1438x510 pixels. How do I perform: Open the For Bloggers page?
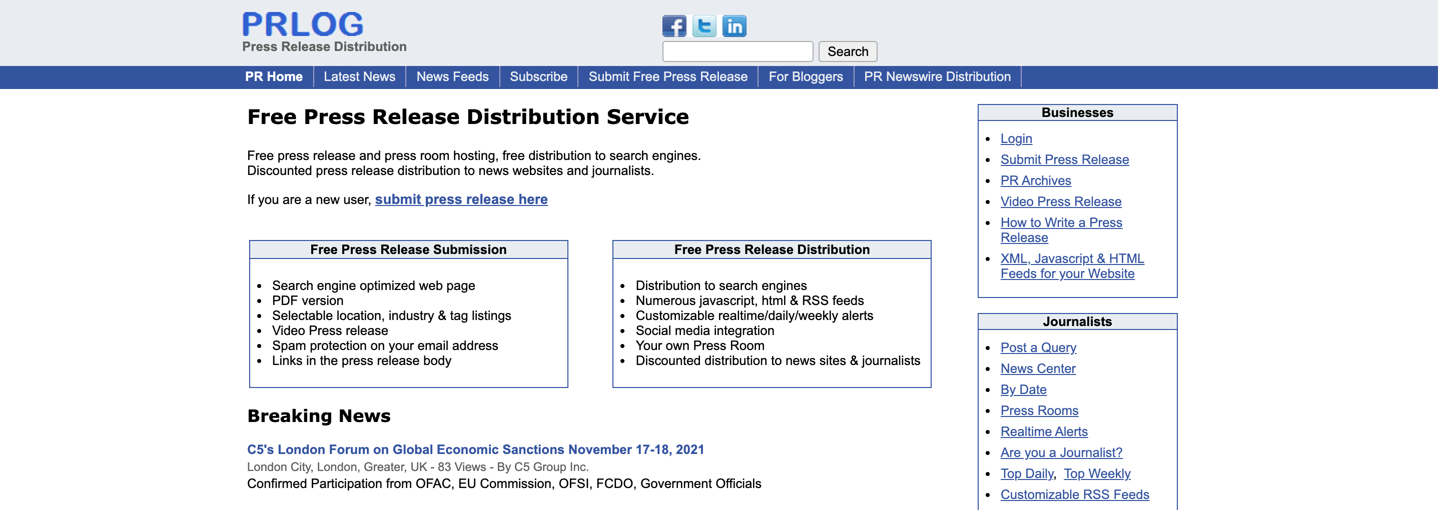pyautogui.click(x=806, y=77)
